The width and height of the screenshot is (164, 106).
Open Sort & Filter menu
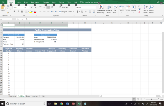146,9
